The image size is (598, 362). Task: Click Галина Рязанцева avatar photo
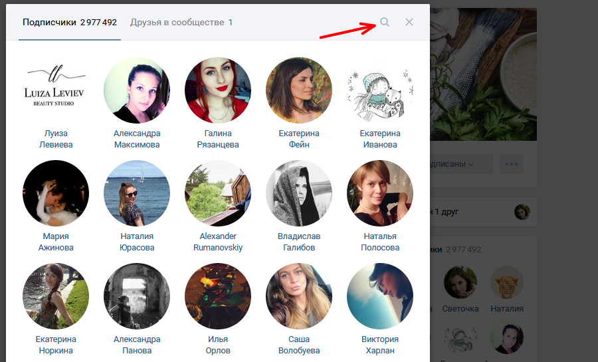(x=218, y=90)
